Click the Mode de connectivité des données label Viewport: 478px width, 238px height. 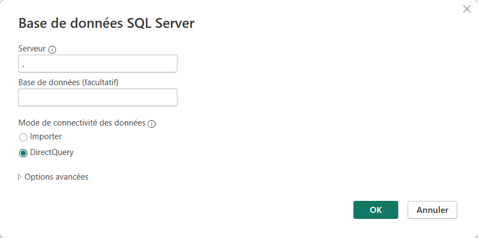point(82,123)
